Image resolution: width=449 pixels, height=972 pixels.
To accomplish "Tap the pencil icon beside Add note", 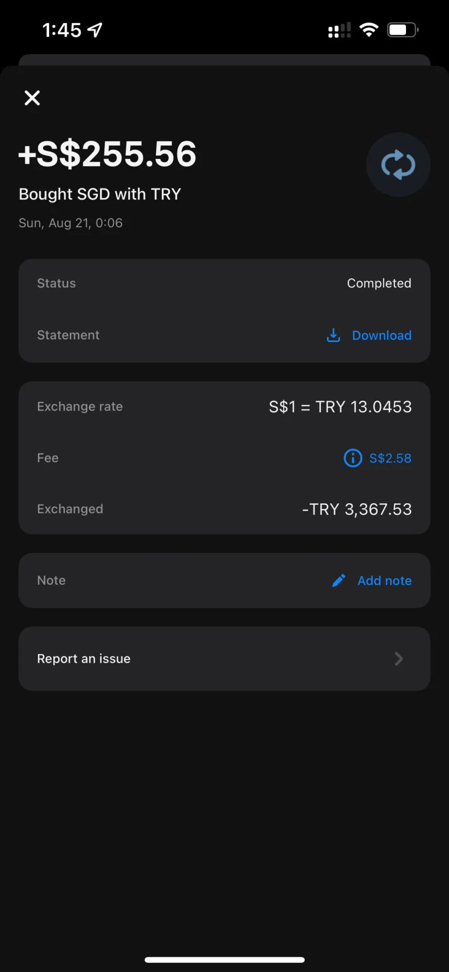I will point(339,580).
